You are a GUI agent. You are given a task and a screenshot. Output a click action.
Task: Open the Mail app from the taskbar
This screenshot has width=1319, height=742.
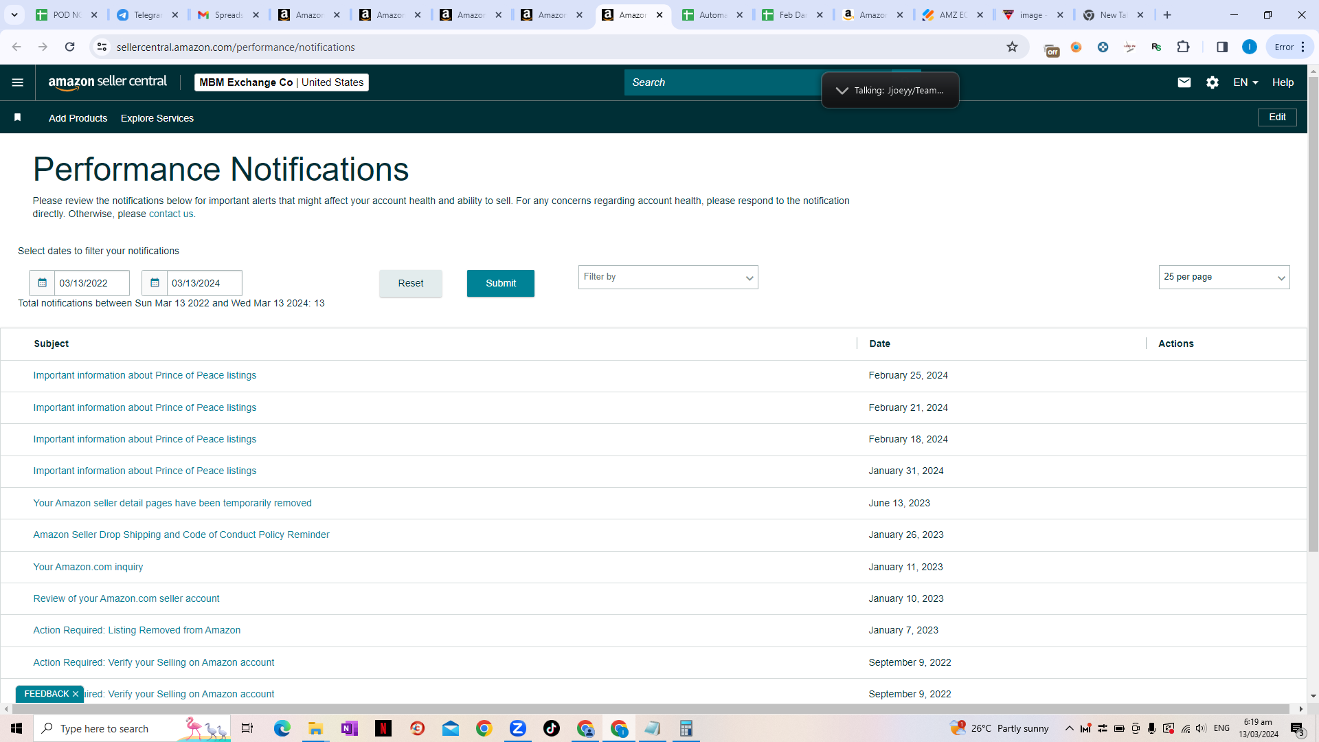point(451,728)
